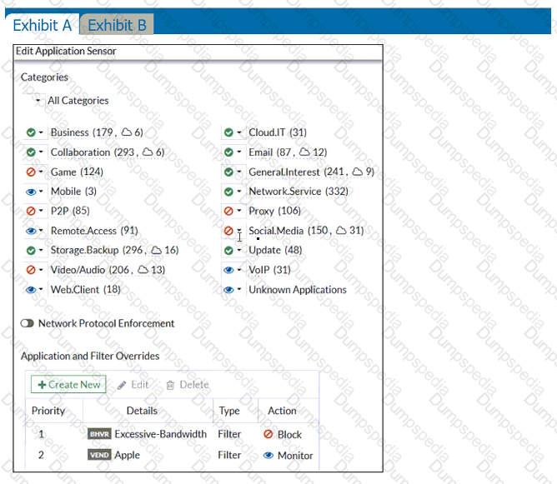This screenshot has width=557, height=484.
Task: Click the green allow icon beside Business
Action: tap(31, 132)
